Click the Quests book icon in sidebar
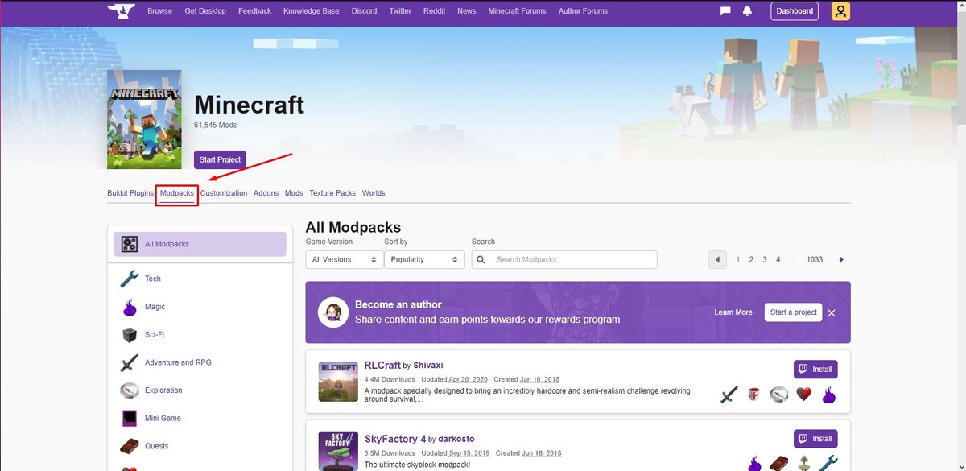The image size is (966, 471). click(129, 446)
